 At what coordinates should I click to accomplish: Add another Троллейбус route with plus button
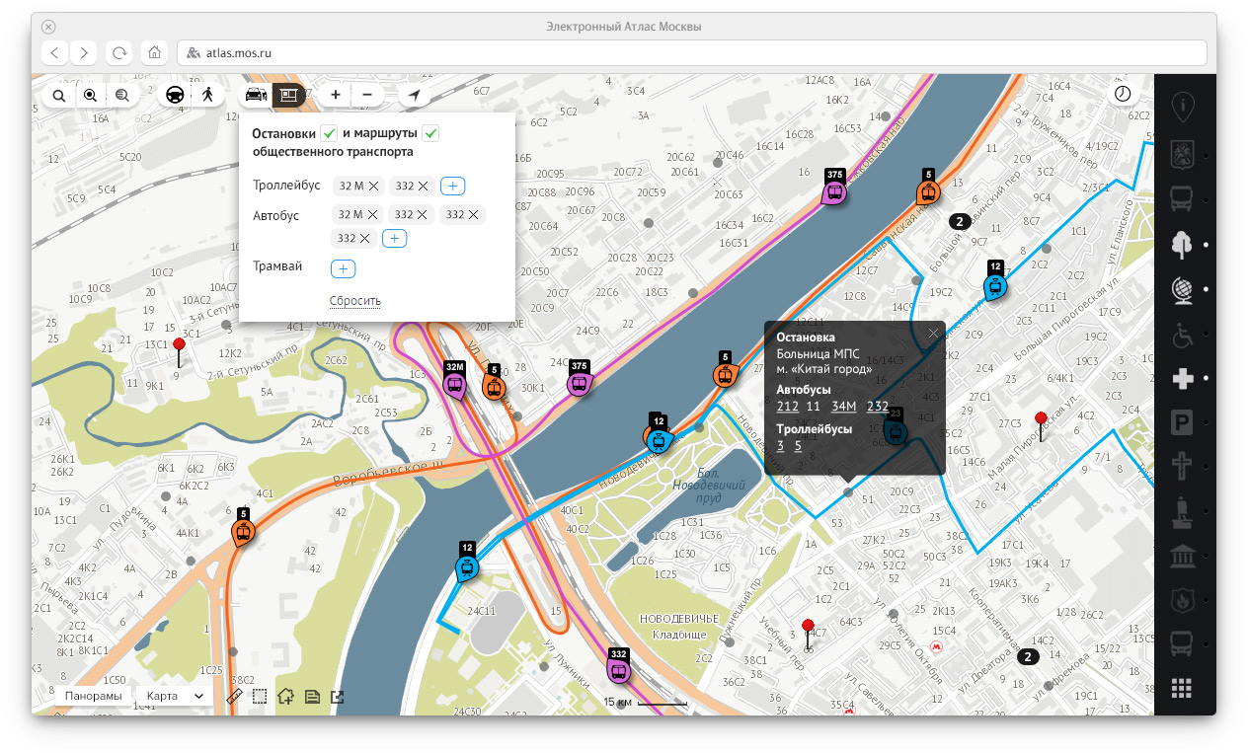click(x=452, y=186)
